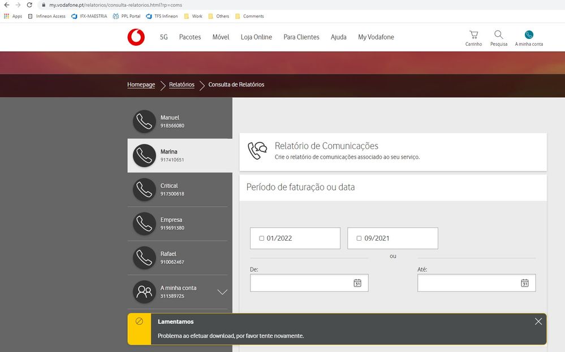The height and width of the screenshot is (352, 565).
Task: Open the Pesquisa search function
Action: (x=498, y=34)
